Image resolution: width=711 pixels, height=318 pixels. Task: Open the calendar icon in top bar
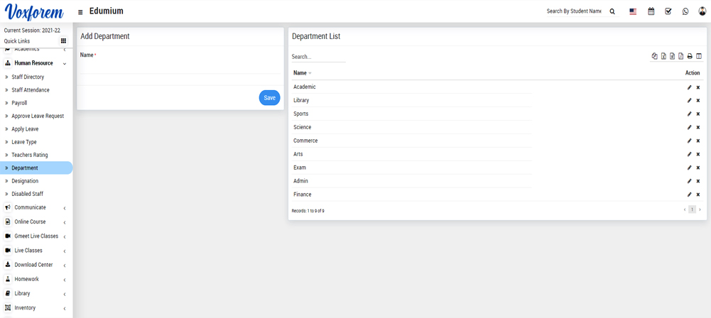tap(651, 11)
